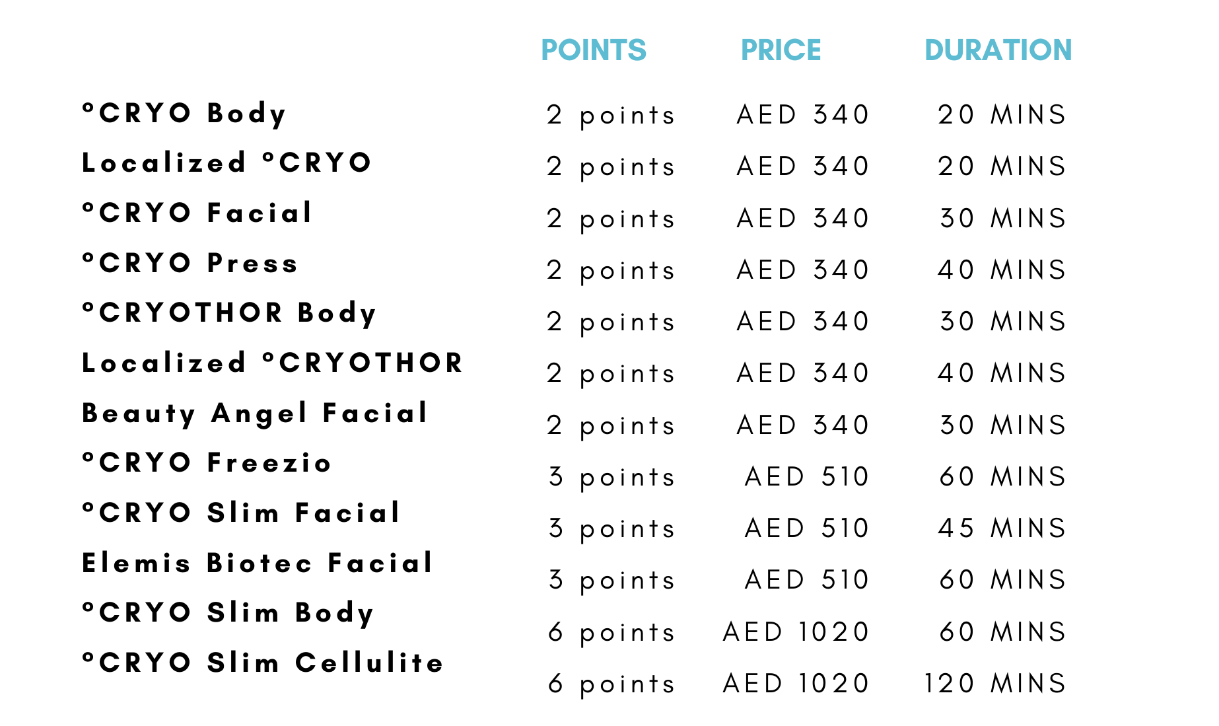Viewport: 1219px width, 726px height.
Task: Click the °CRYO Freezio treatment name
Action: [206, 462]
